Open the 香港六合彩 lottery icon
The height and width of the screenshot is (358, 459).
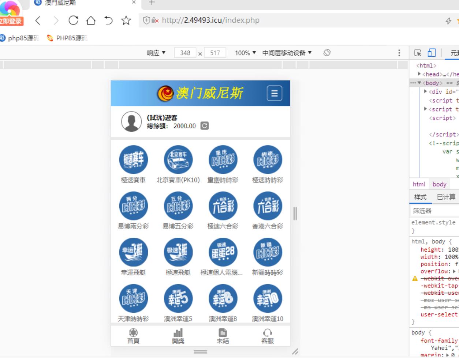267,206
